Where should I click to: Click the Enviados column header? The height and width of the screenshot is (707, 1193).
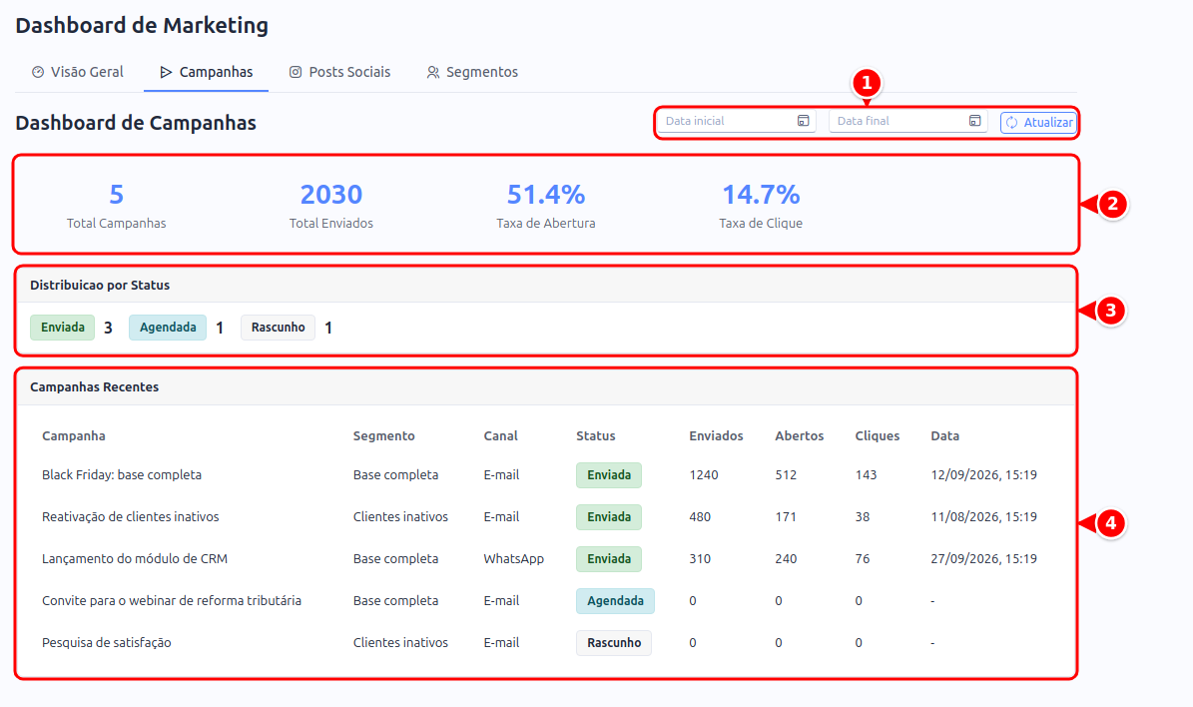[x=716, y=436]
